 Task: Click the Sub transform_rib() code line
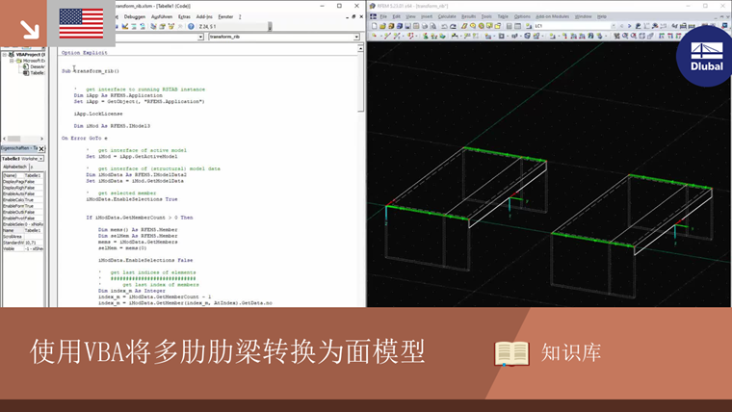pyautogui.click(x=91, y=71)
